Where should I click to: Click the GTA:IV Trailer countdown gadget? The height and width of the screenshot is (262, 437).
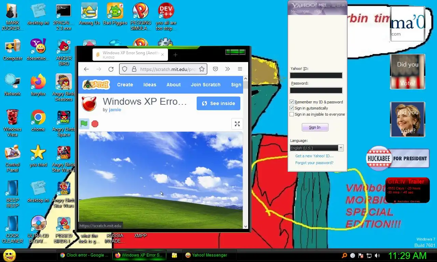pyautogui.click(x=407, y=190)
